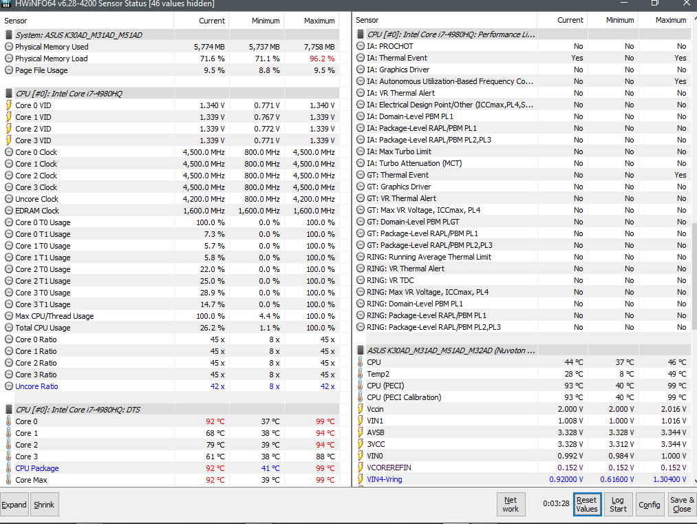Select the Max CPU/Thread Usage row
Viewport: 697px width, 524px height.
click(x=170, y=316)
